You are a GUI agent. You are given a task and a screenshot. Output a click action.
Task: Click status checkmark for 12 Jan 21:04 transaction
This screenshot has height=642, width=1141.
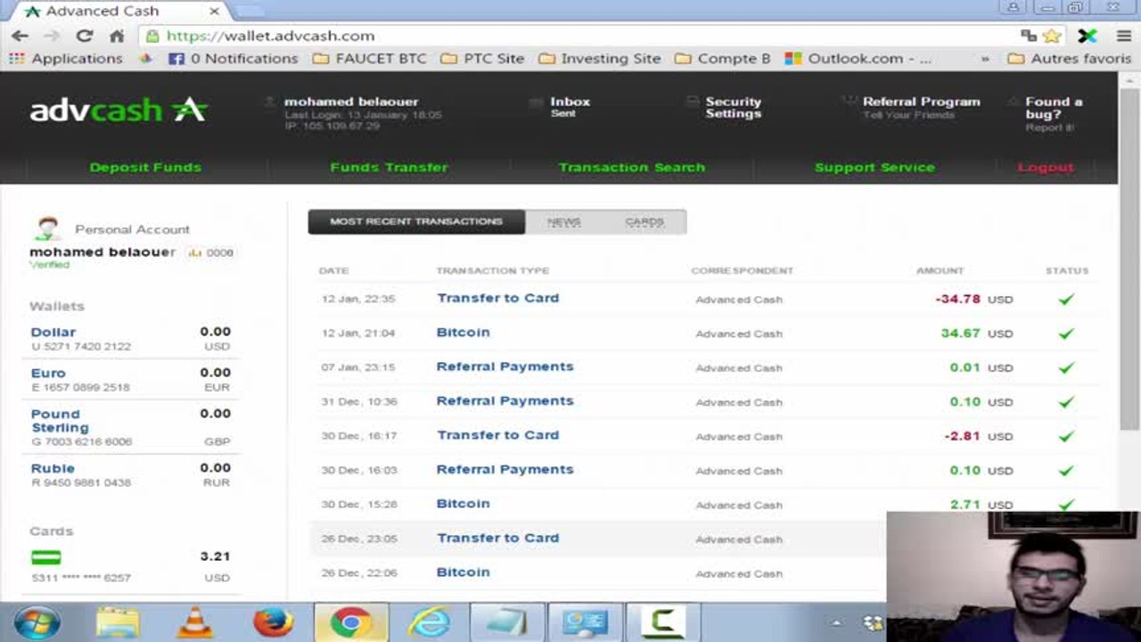click(x=1066, y=333)
